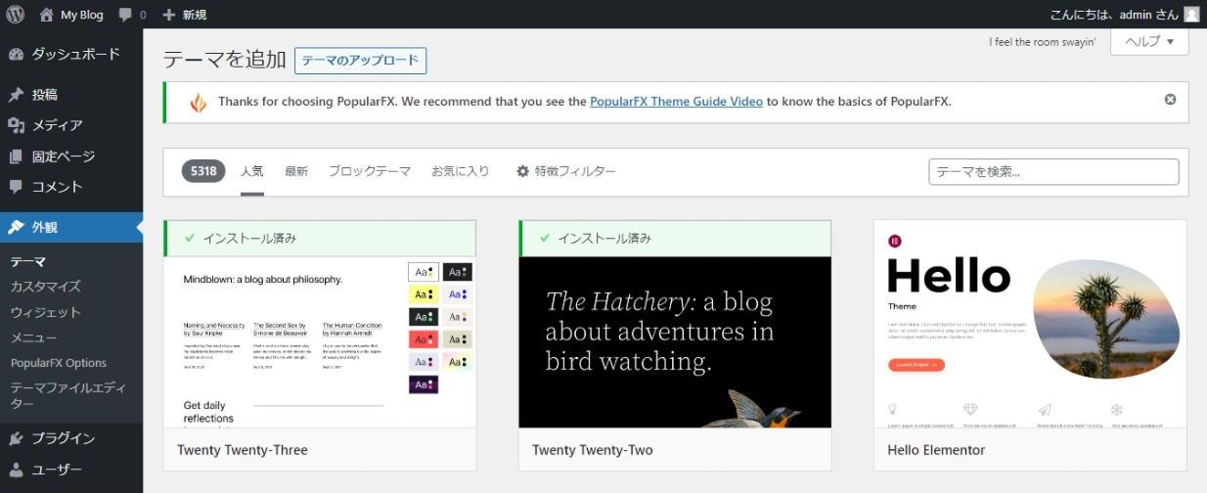This screenshot has height=493, width=1207.
Task: Show the お気に入り themes tab
Action: point(460,171)
